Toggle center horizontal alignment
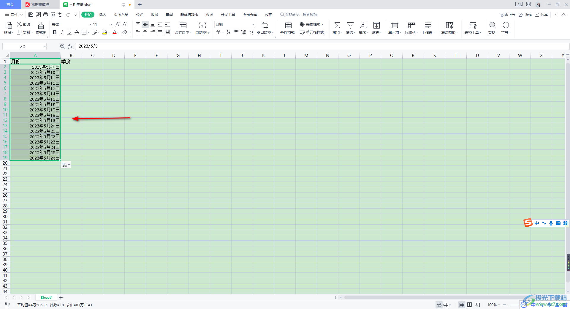The height and width of the screenshot is (309, 570). 145,32
